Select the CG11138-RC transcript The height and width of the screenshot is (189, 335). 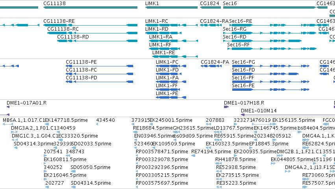tap(92, 33)
